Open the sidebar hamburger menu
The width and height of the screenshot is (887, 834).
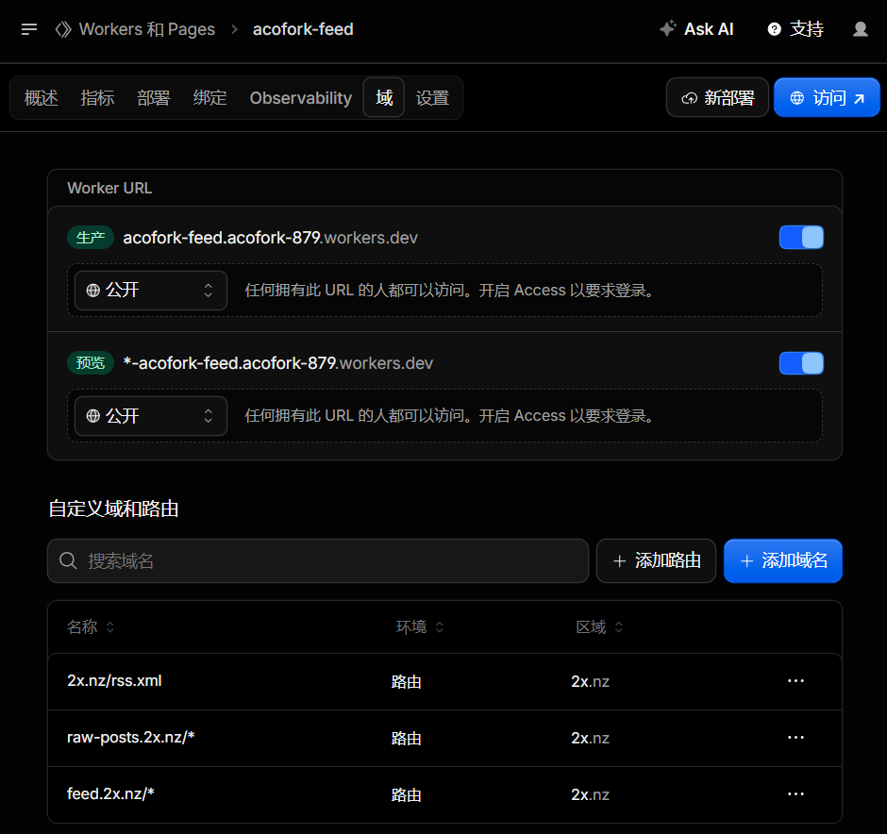(29, 29)
